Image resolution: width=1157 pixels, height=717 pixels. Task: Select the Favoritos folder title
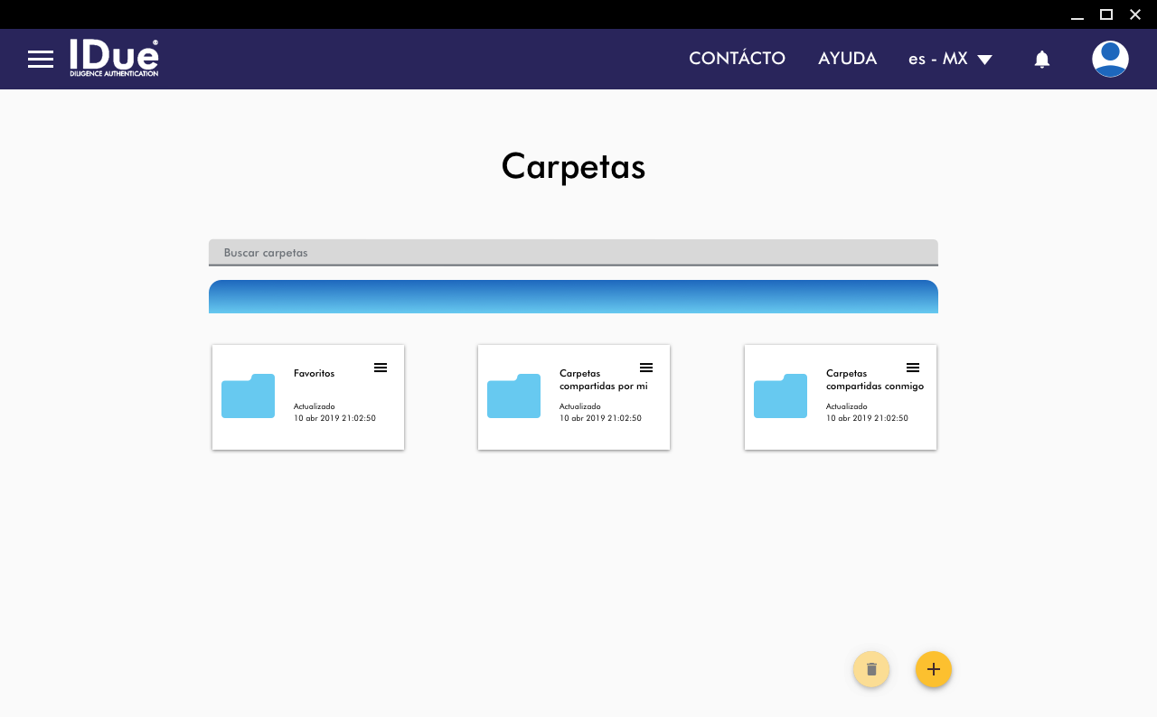[x=314, y=373]
